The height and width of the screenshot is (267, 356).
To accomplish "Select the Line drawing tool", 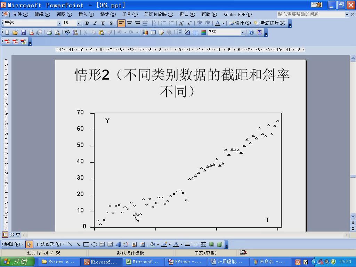I will pyautogui.click(x=70, y=244).
